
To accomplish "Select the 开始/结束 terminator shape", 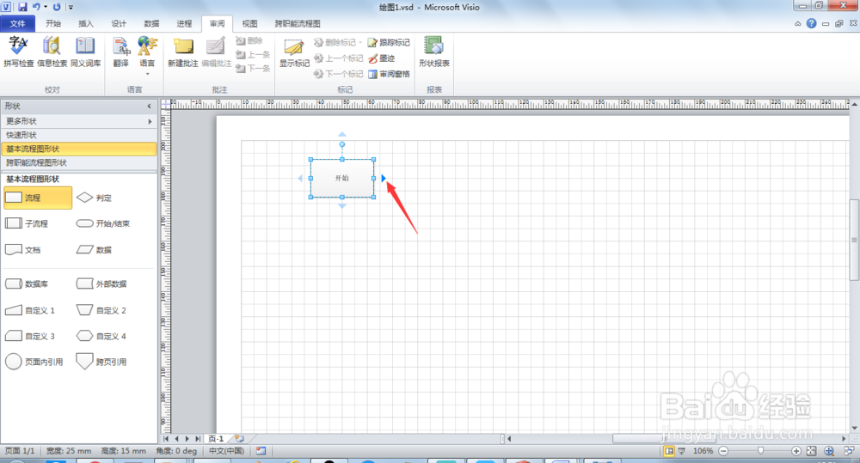I will 103,223.
